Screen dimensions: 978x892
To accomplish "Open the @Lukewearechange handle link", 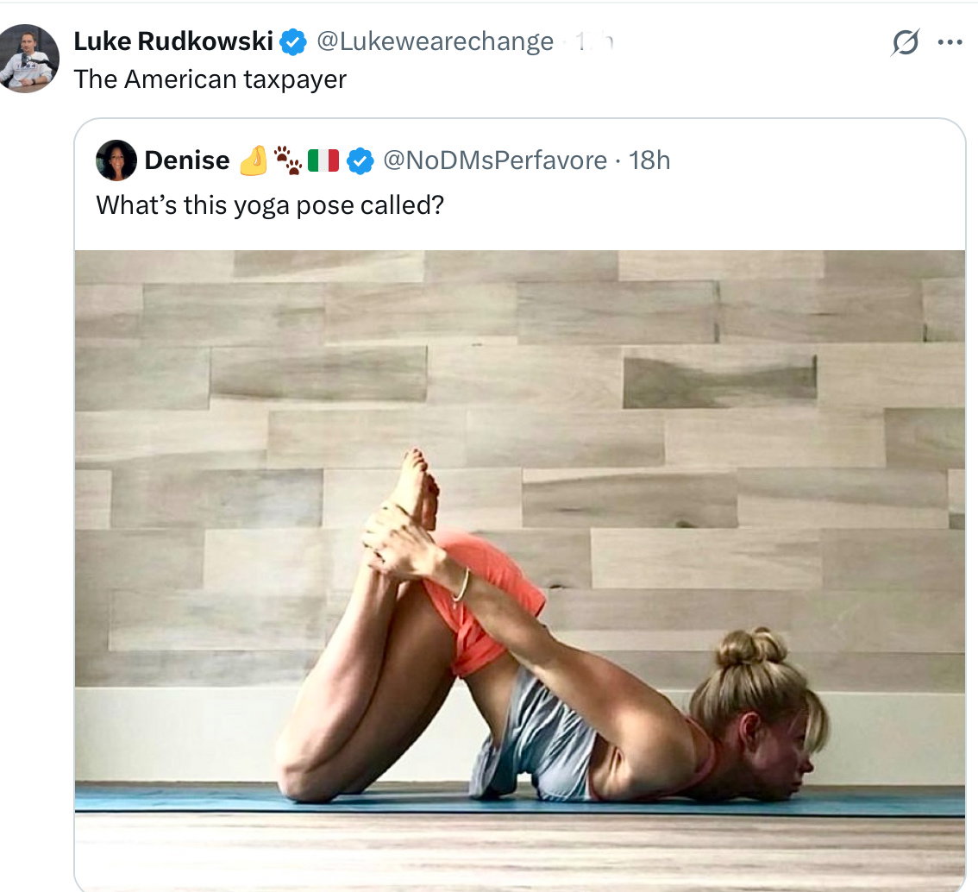I will tap(435, 41).
